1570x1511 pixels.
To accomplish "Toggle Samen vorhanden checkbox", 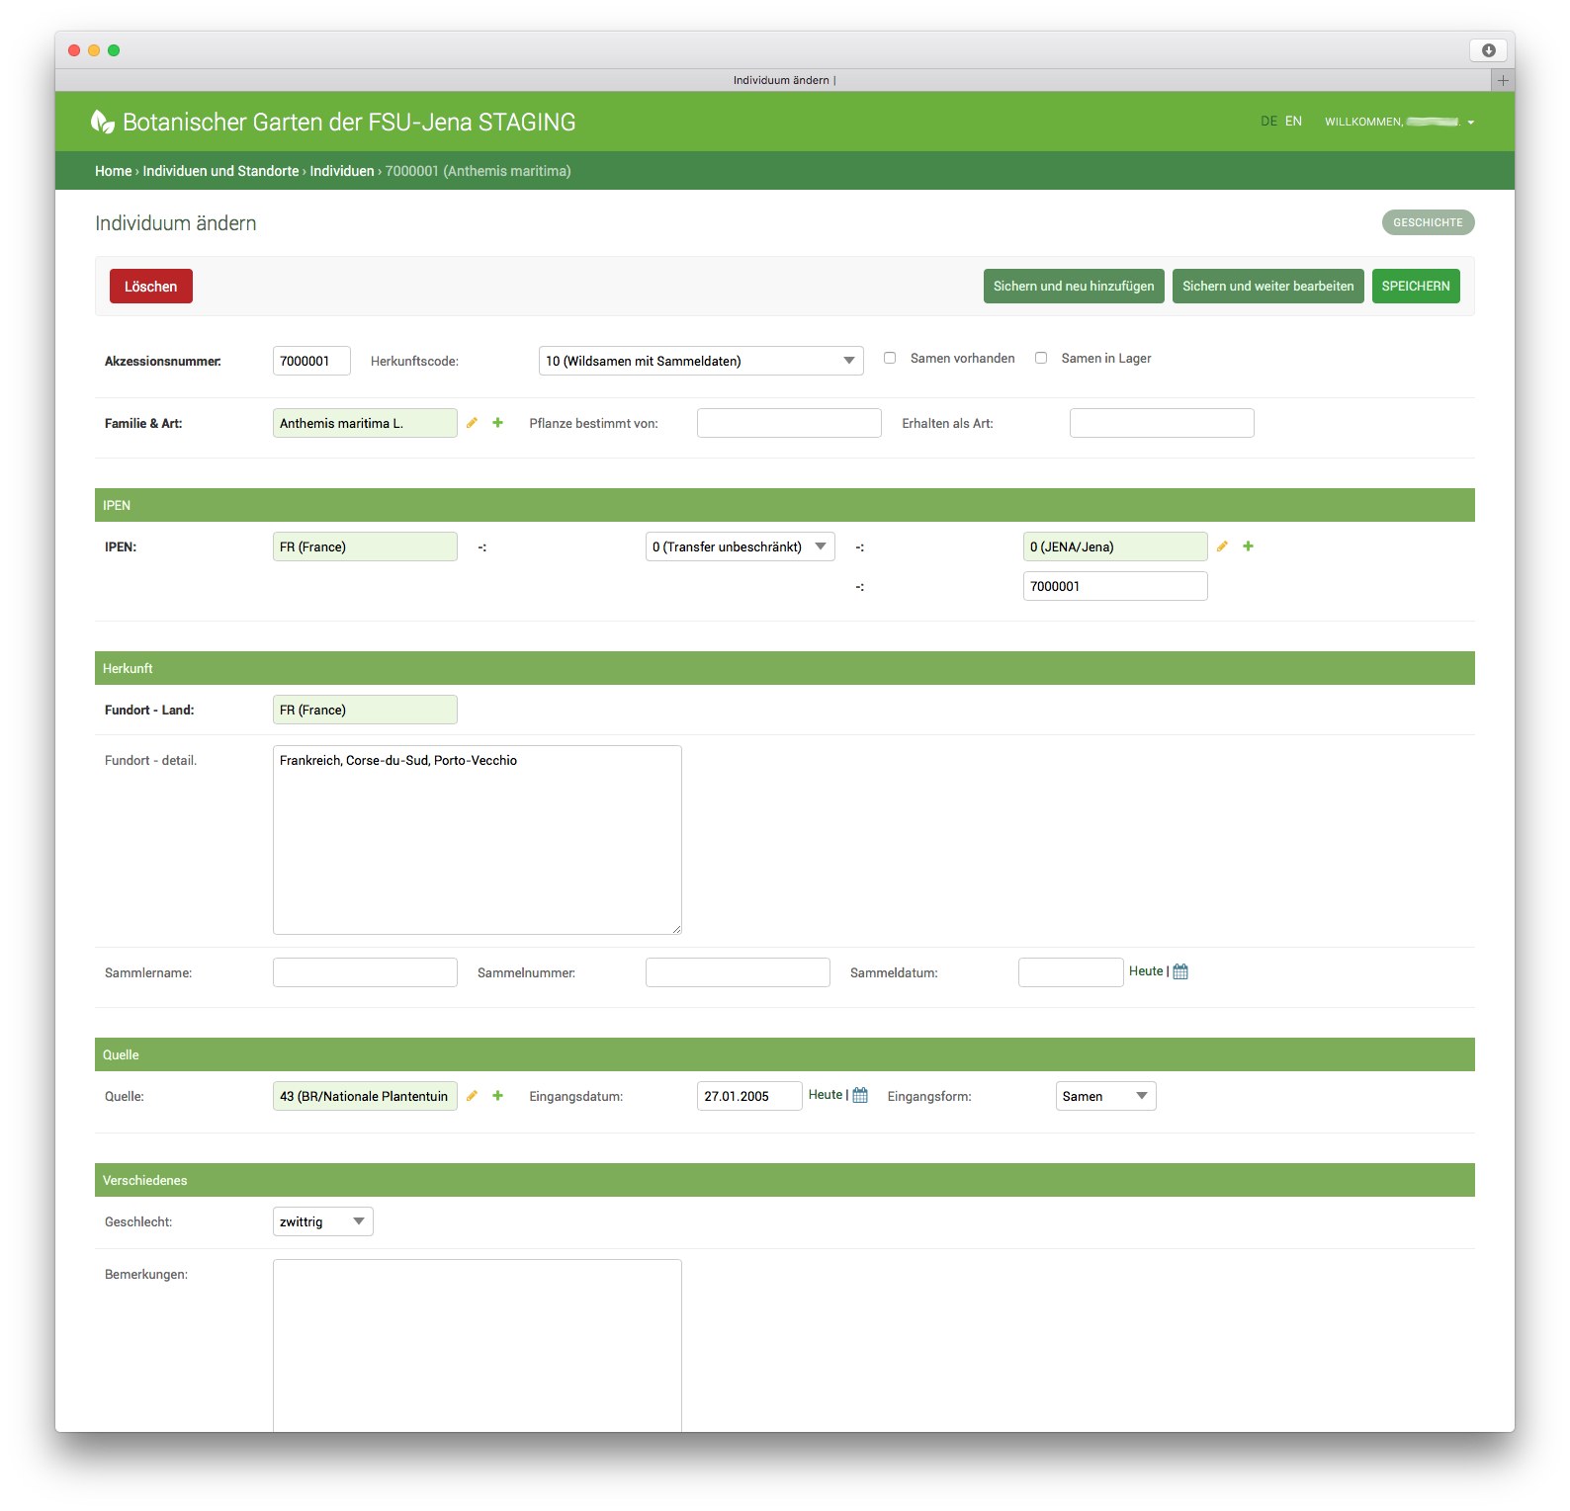I will [x=890, y=358].
